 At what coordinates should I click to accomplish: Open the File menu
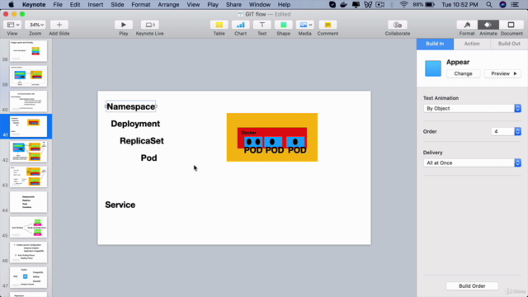tap(58, 5)
